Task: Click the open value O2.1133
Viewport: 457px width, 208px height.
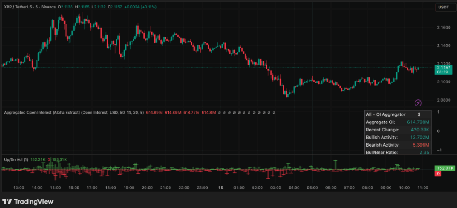Action: [64, 6]
